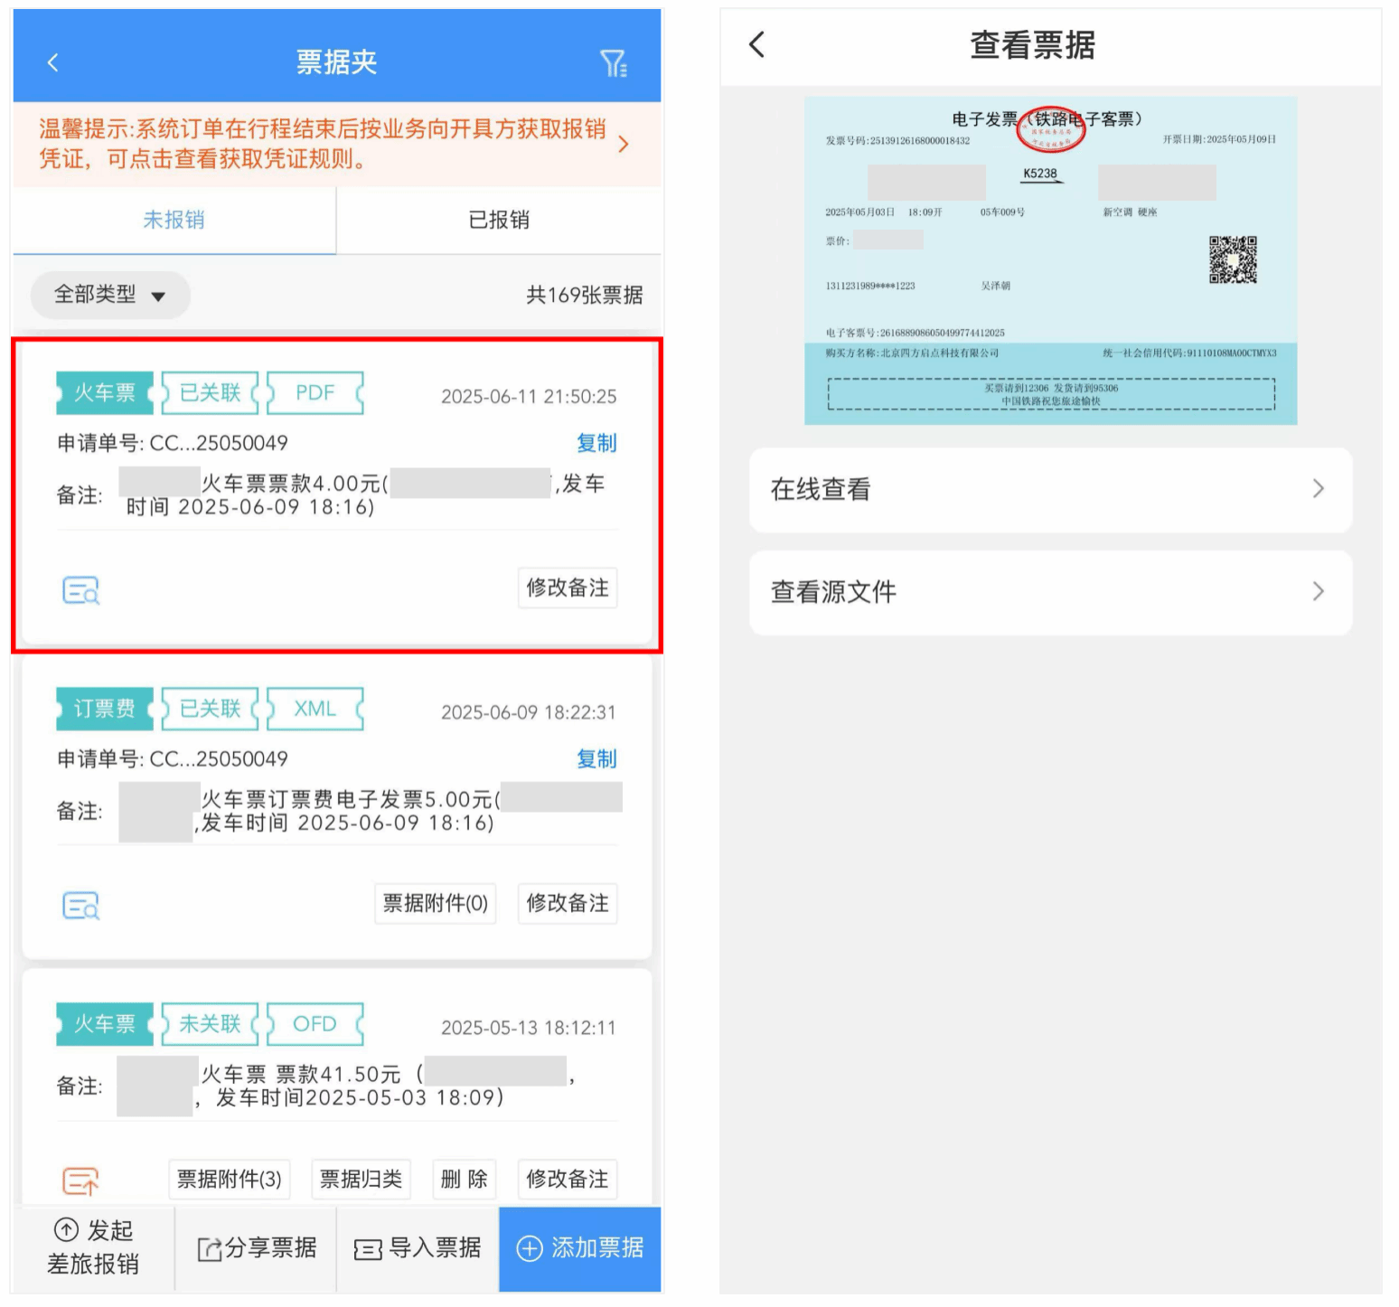The width and height of the screenshot is (1399, 1307).
Task: Copy the 申请单号 of the first 火车票
Action: click(596, 443)
